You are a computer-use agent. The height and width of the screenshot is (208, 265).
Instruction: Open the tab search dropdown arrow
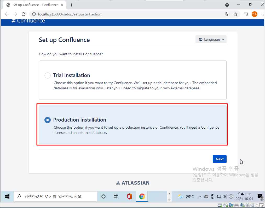pyautogui.click(x=227, y=5)
